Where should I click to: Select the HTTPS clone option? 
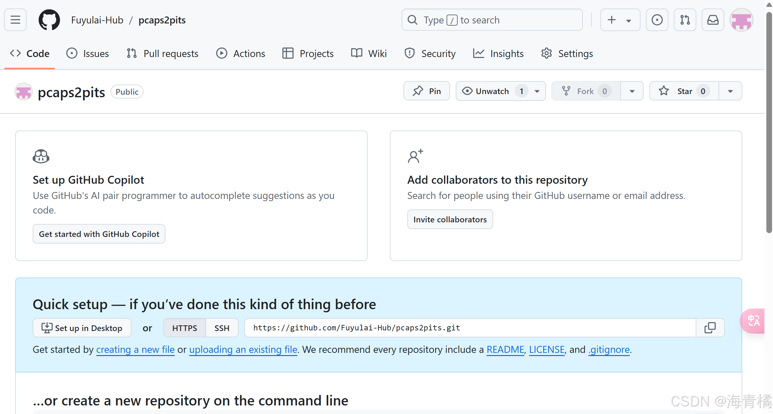click(x=184, y=328)
